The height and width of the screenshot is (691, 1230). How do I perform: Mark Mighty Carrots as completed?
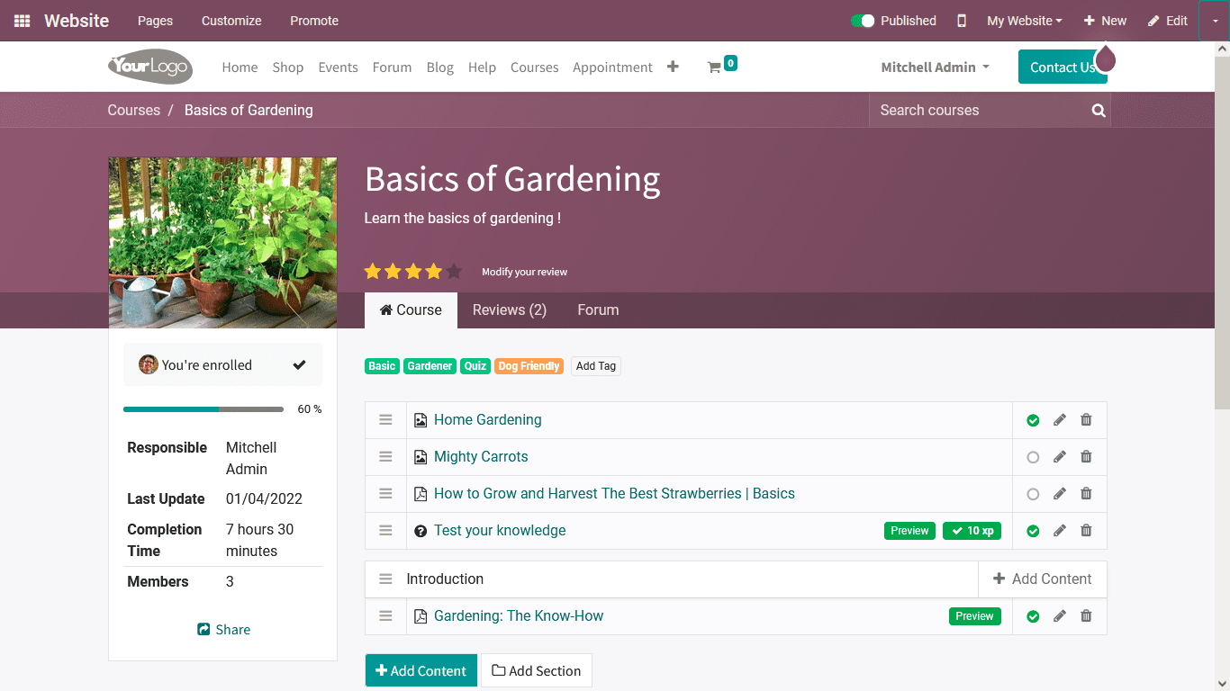pyautogui.click(x=1032, y=456)
